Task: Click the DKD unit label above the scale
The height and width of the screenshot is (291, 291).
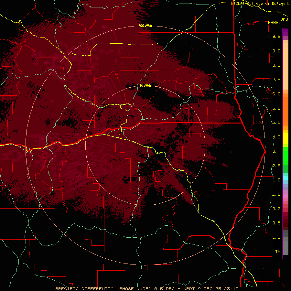Action: pyautogui.click(x=284, y=19)
